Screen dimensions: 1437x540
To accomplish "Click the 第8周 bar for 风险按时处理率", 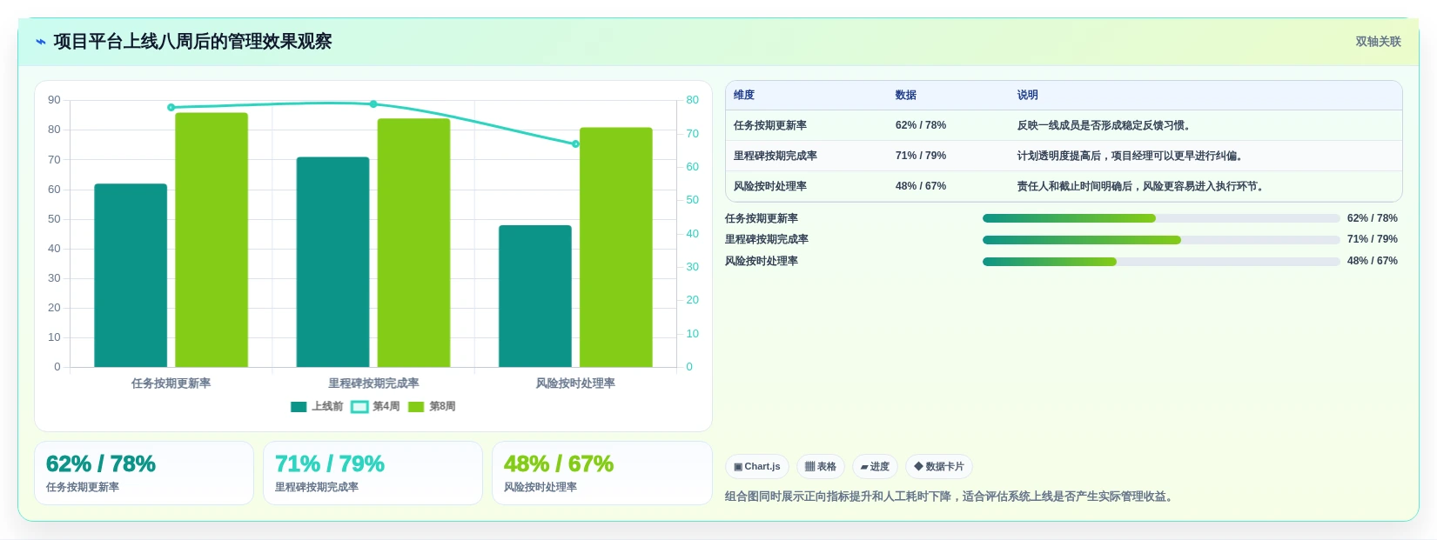I will coord(616,247).
